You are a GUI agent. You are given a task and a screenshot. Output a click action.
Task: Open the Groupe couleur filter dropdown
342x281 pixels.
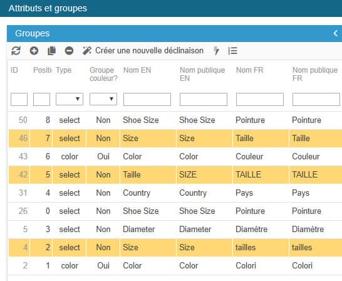(x=103, y=99)
